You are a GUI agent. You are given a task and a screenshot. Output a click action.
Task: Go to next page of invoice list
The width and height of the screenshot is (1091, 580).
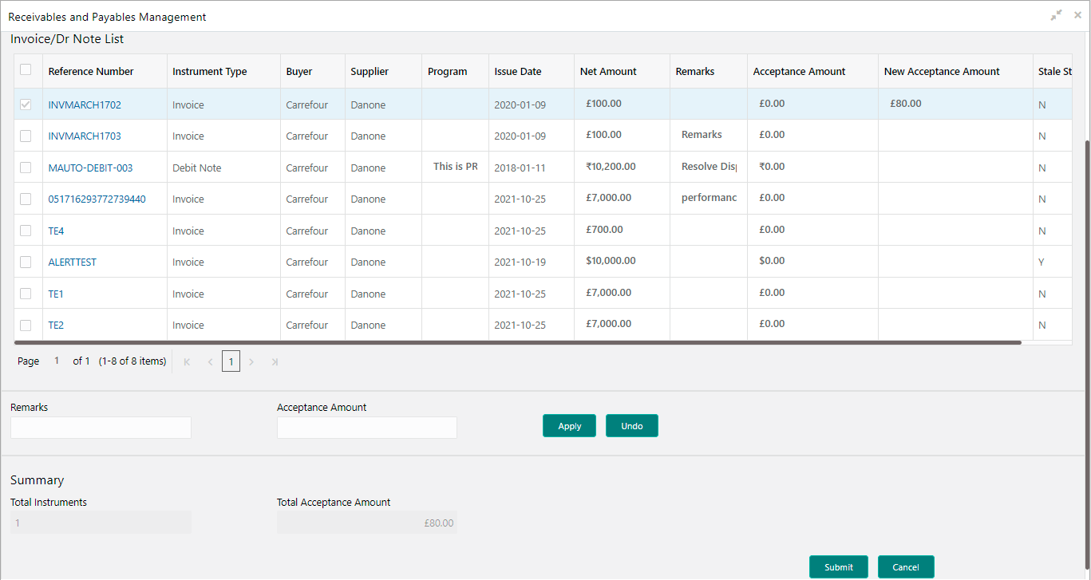pyautogui.click(x=251, y=361)
